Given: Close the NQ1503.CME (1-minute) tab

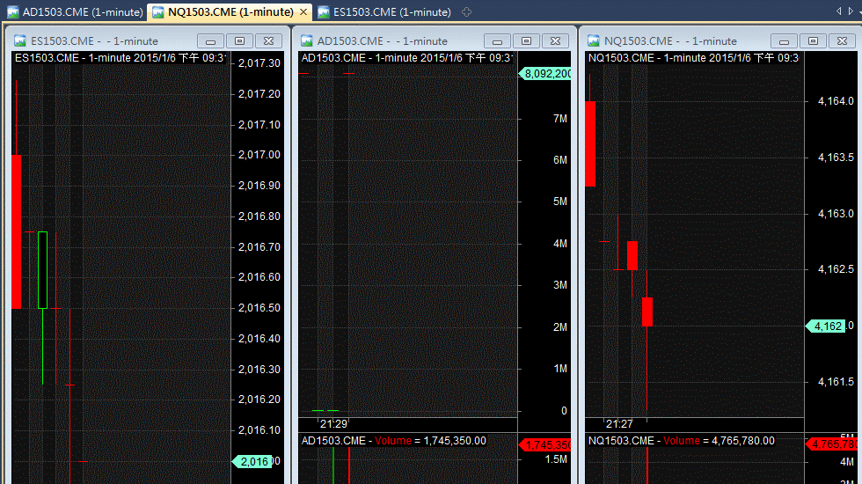Looking at the screenshot, I should pos(303,12).
